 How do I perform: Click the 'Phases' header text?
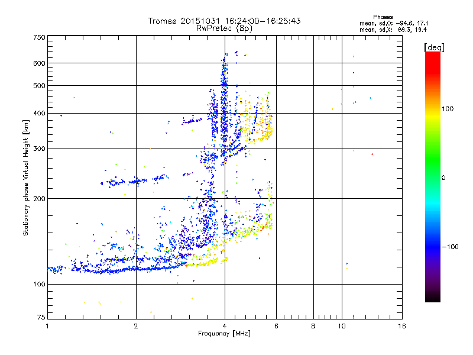click(383, 17)
